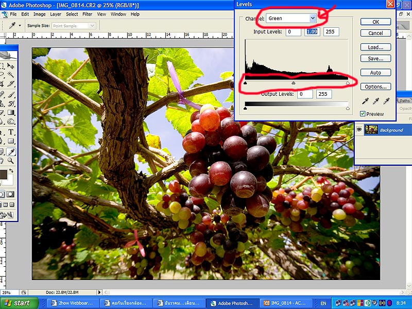Click the white point eyedropper in Levels

click(x=386, y=101)
